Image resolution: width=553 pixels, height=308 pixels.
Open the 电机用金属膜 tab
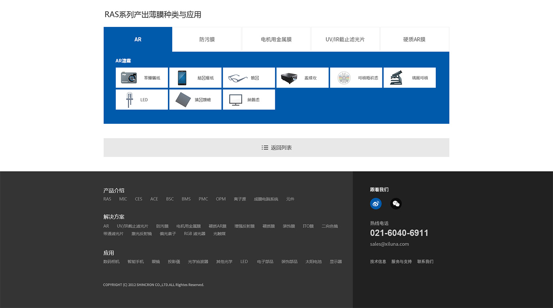pos(276,40)
